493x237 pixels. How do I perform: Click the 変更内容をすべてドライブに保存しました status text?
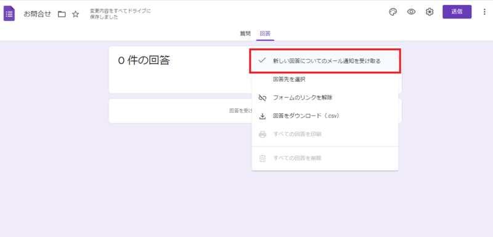coord(120,14)
